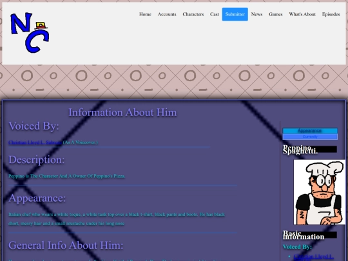This screenshot has height=261, width=348.
Task: Select the Cast menu item
Action: pyautogui.click(x=215, y=14)
